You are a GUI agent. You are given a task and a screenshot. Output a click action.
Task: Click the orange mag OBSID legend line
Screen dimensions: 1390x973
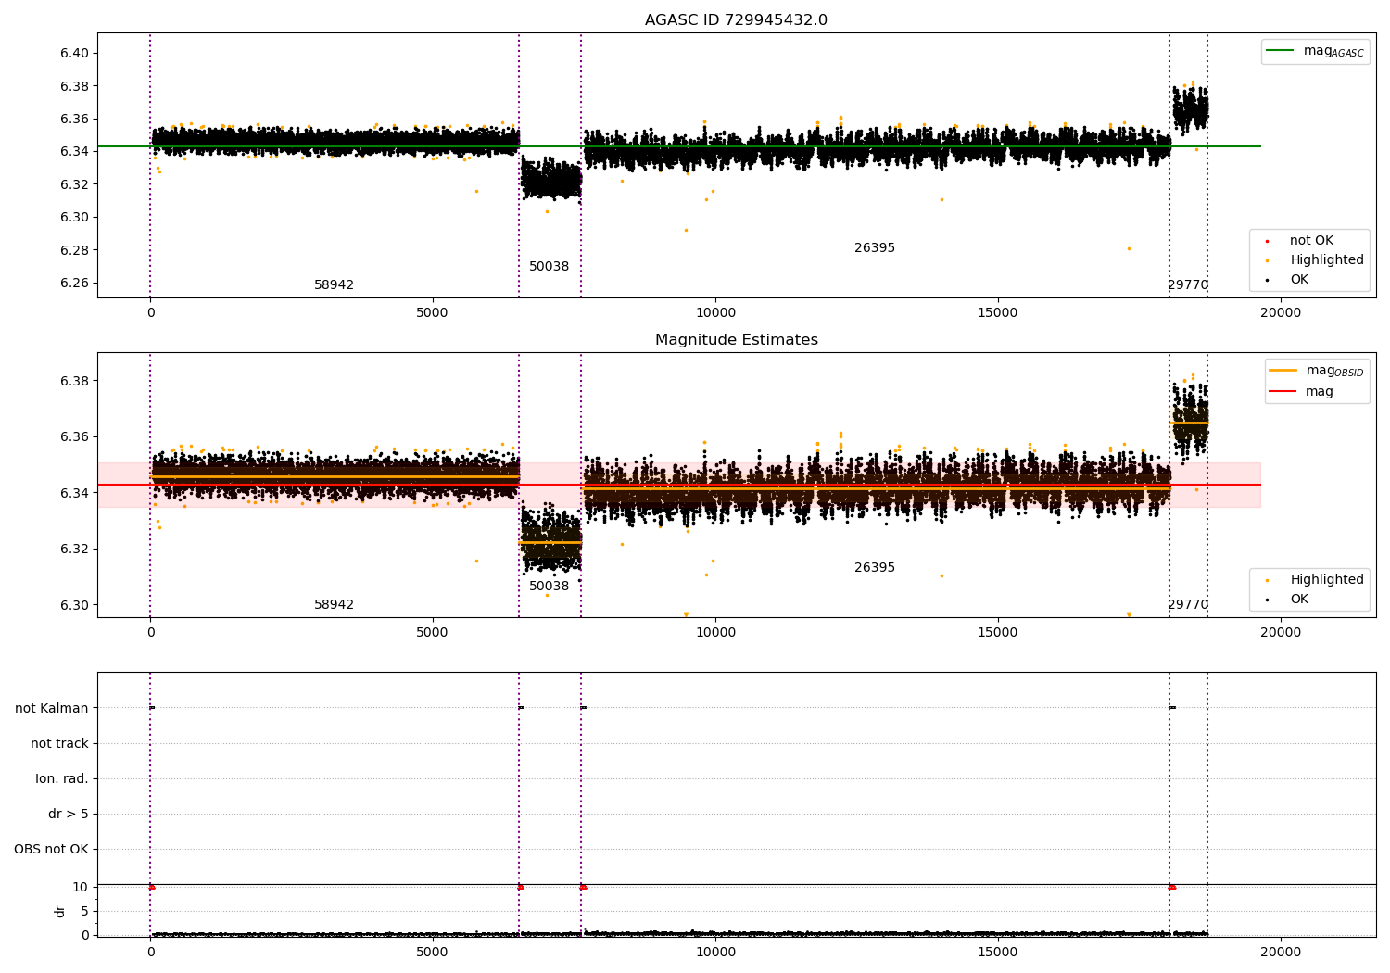pyautogui.click(x=1283, y=370)
